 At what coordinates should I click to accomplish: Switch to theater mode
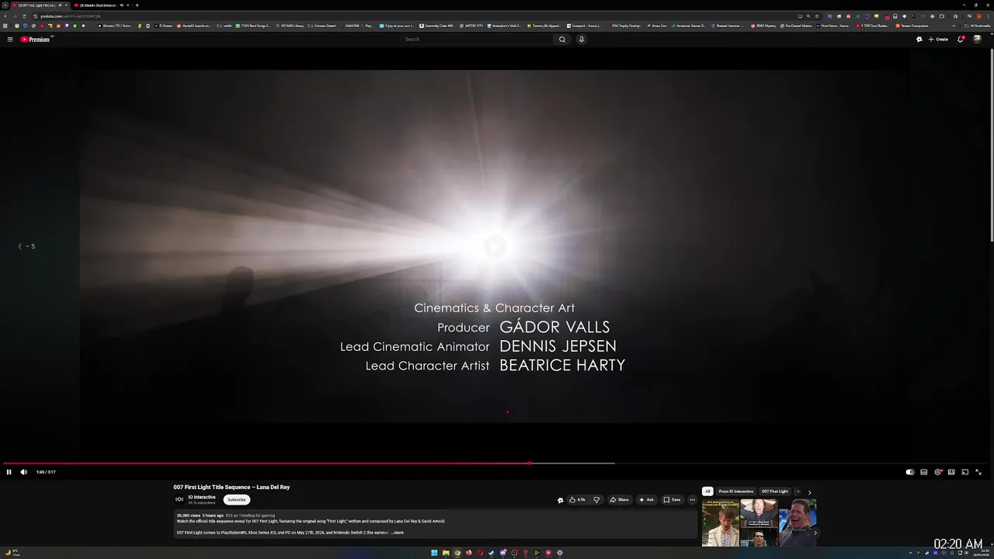pyautogui.click(x=951, y=472)
